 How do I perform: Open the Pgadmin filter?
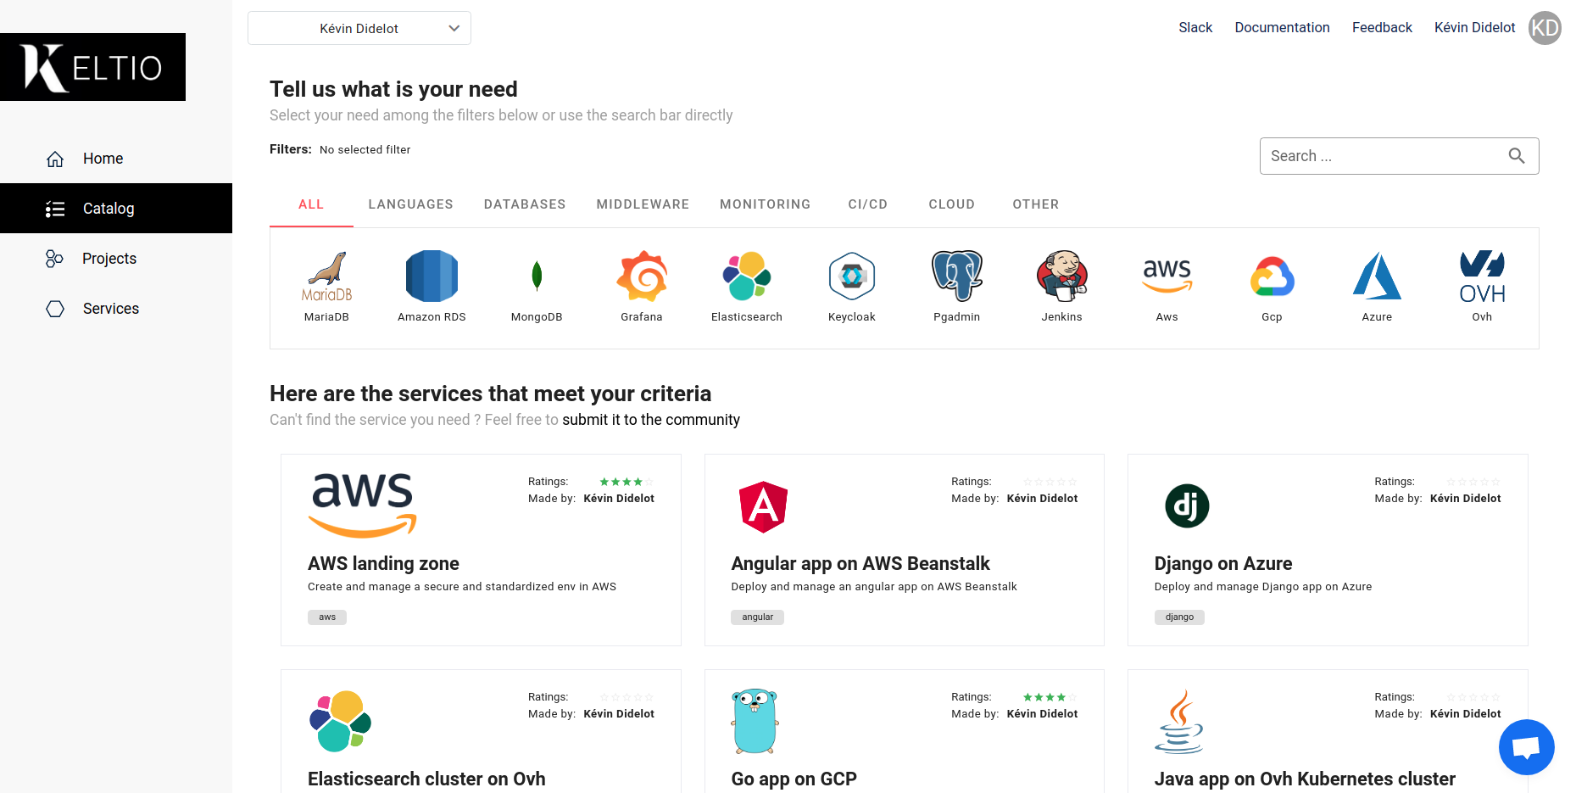956,276
